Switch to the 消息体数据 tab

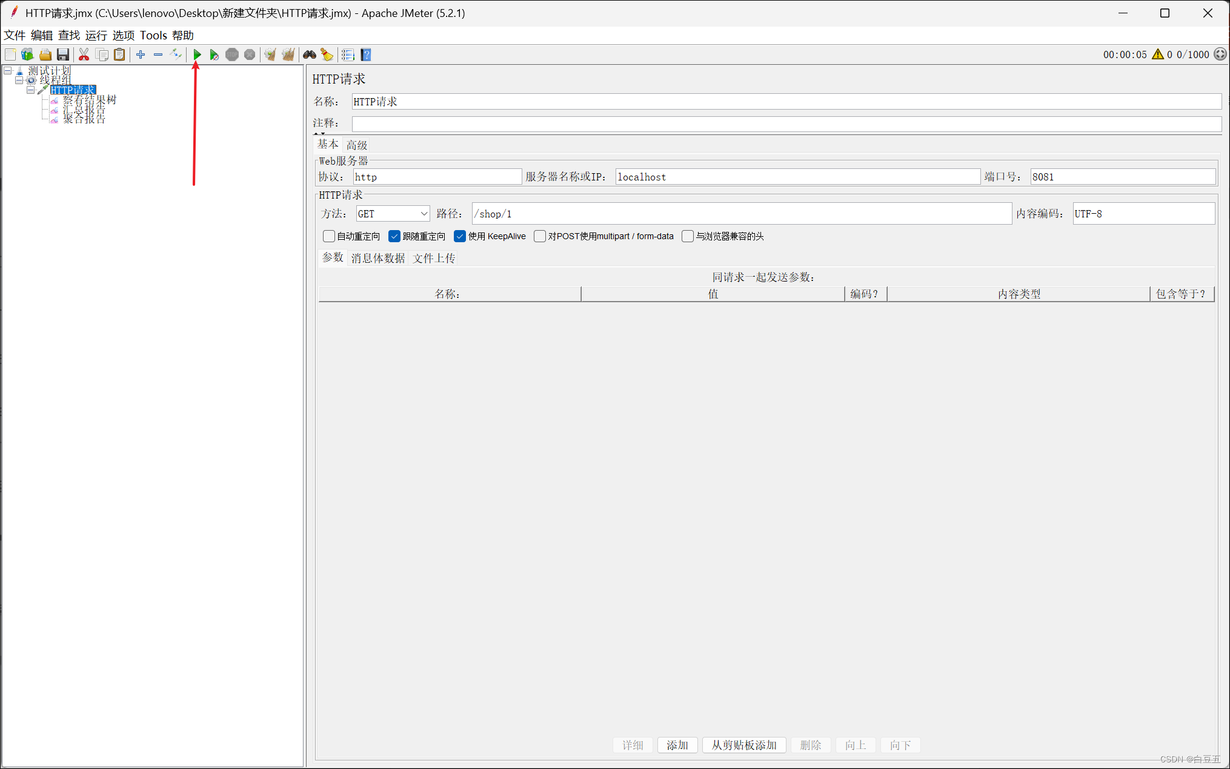pos(377,259)
